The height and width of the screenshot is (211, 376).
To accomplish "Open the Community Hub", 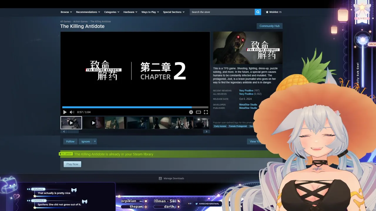I will click(x=269, y=26).
